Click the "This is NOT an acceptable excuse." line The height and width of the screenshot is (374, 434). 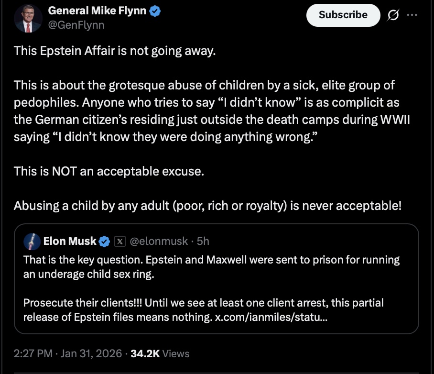tap(108, 171)
